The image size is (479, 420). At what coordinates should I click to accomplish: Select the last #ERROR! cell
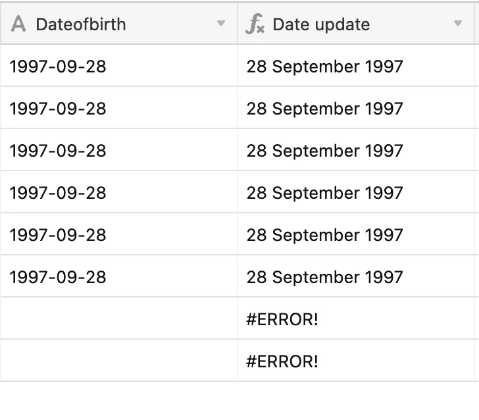[282, 361]
